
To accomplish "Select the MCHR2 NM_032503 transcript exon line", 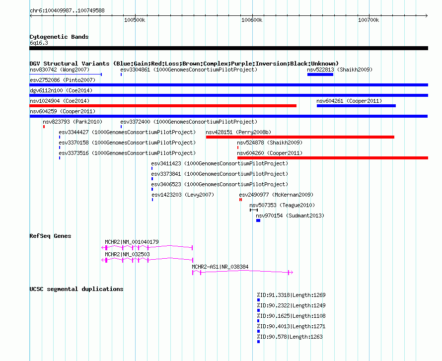I will (x=147, y=260).
